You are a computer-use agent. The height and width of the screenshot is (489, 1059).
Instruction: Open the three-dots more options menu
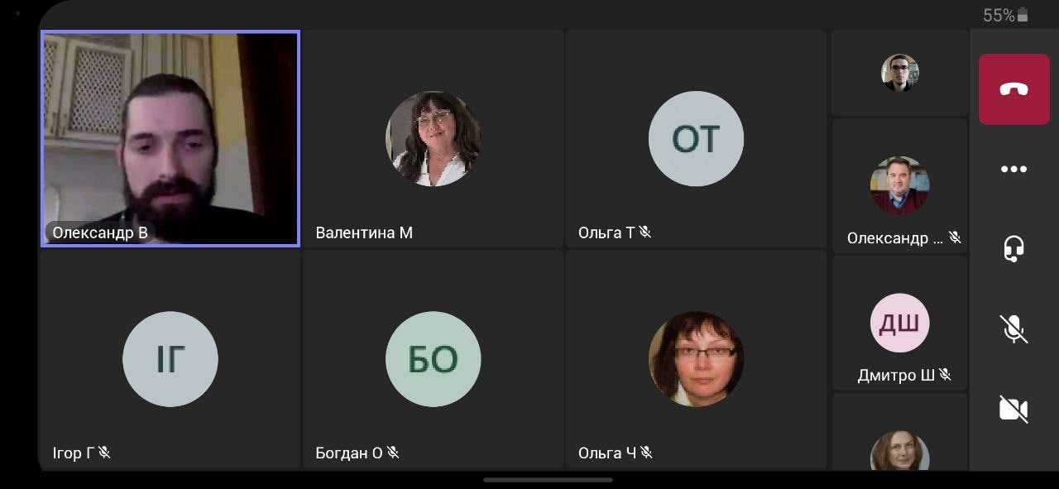[1013, 169]
